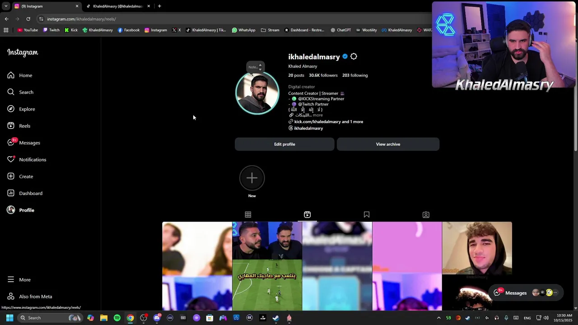Image resolution: width=578 pixels, height=325 pixels.
Task: Open Kick bookmark
Action: (x=71, y=30)
